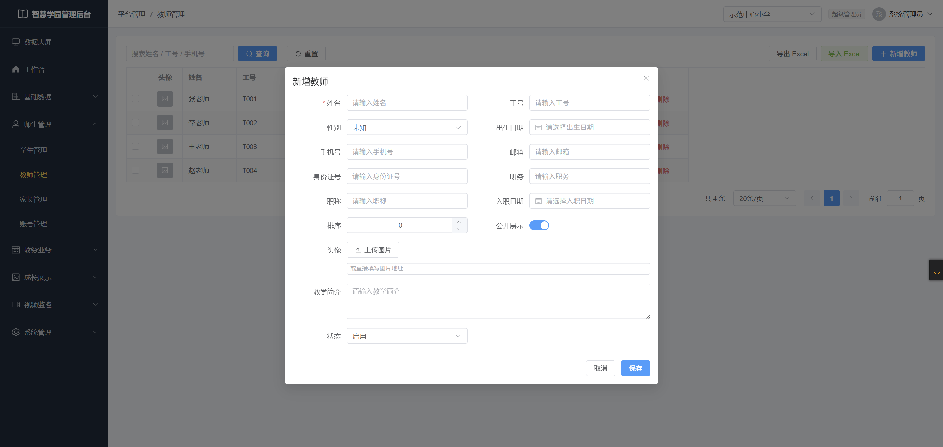Click 张老师 avatar placeholder image
943x447 pixels.
(x=165, y=99)
